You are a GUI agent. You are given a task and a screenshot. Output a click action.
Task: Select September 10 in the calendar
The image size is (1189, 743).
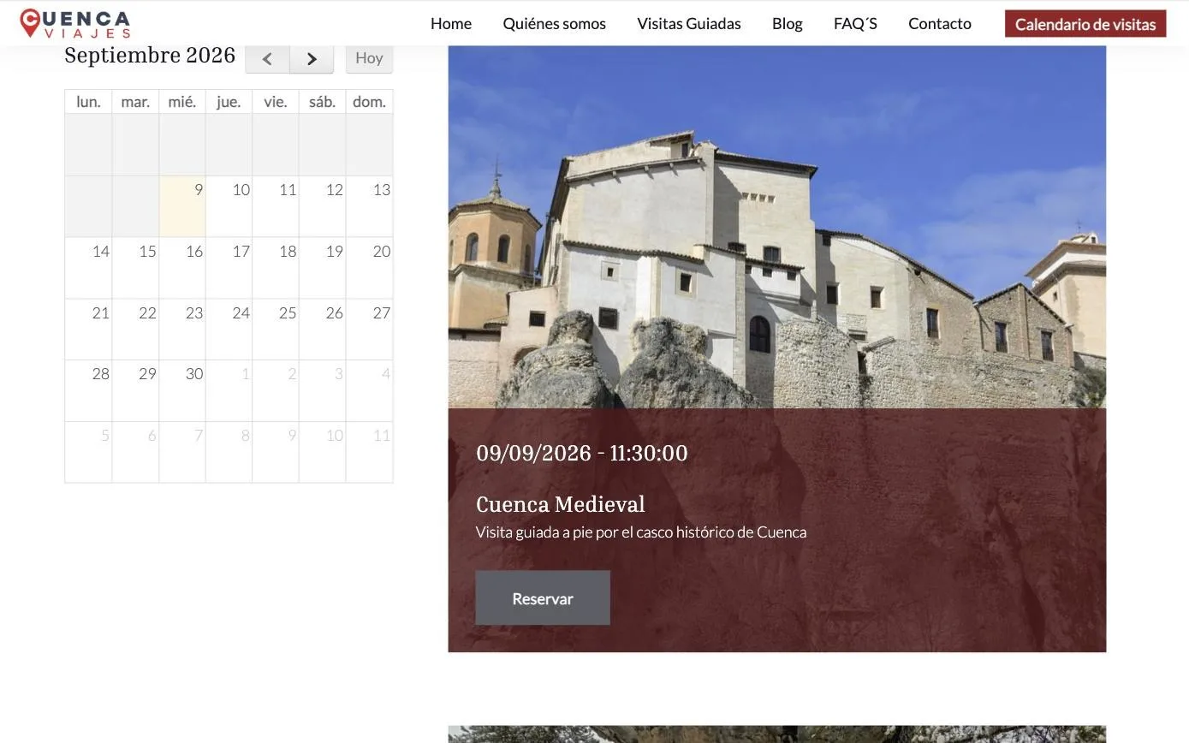click(229, 206)
